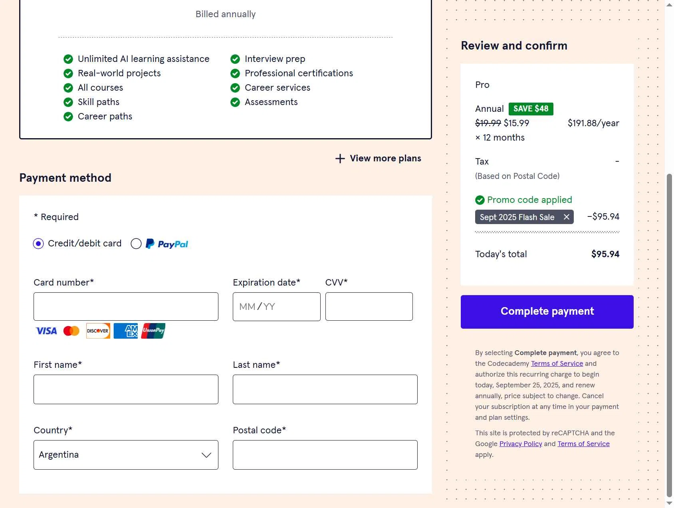Image resolution: width=674 pixels, height=508 pixels.
Task: Click the Discover card logo
Action: [x=98, y=331]
